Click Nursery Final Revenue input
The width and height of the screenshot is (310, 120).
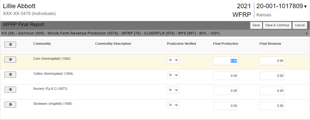tap(272, 91)
